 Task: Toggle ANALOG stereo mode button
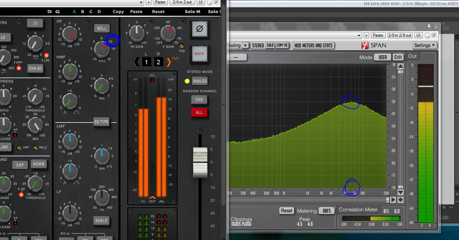pyautogui.click(x=199, y=81)
